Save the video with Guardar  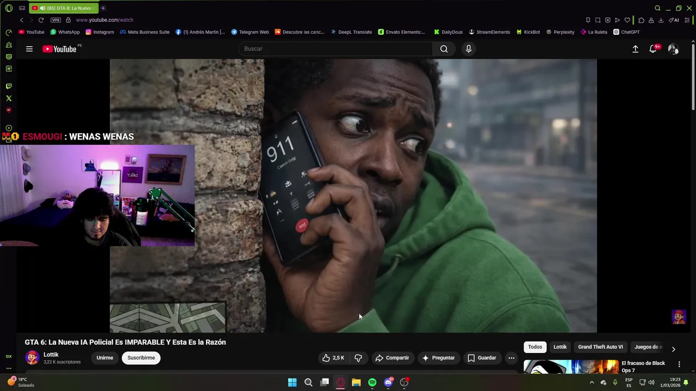(x=482, y=358)
